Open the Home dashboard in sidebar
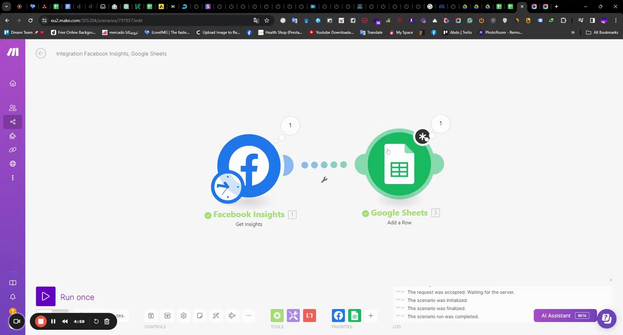Image resolution: width=623 pixels, height=335 pixels. (x=13, y=83)
